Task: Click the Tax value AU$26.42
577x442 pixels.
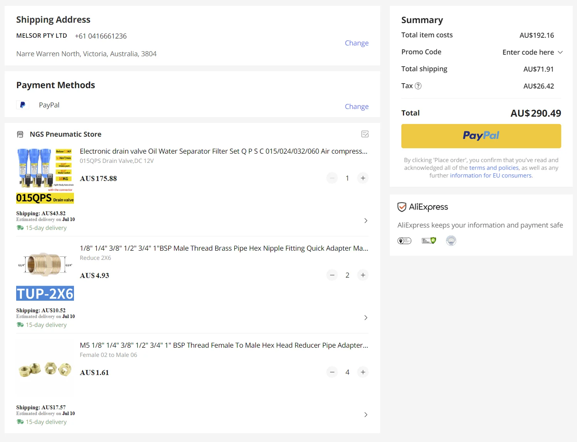Action: (538, 86)
